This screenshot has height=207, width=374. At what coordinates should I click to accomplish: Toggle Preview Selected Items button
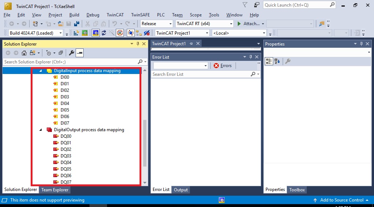click(80, 53)
